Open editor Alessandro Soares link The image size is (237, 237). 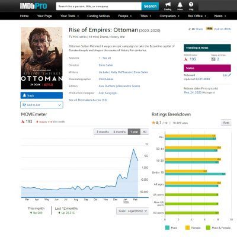(129, 86)
